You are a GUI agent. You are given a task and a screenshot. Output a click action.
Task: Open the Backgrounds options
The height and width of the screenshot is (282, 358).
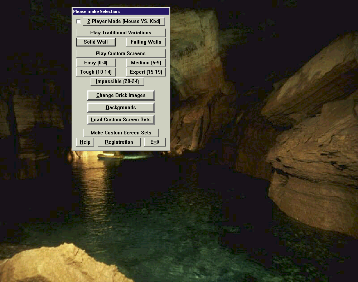121,107
